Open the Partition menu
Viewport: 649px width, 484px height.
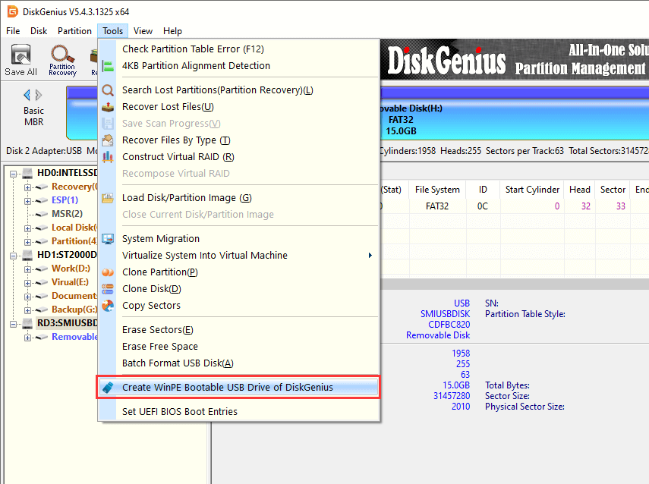(x=74, y=31)
